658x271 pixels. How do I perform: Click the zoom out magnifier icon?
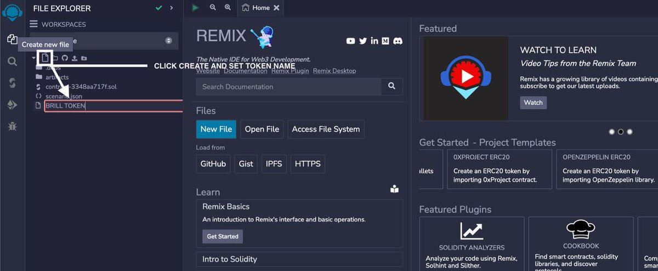213,8
